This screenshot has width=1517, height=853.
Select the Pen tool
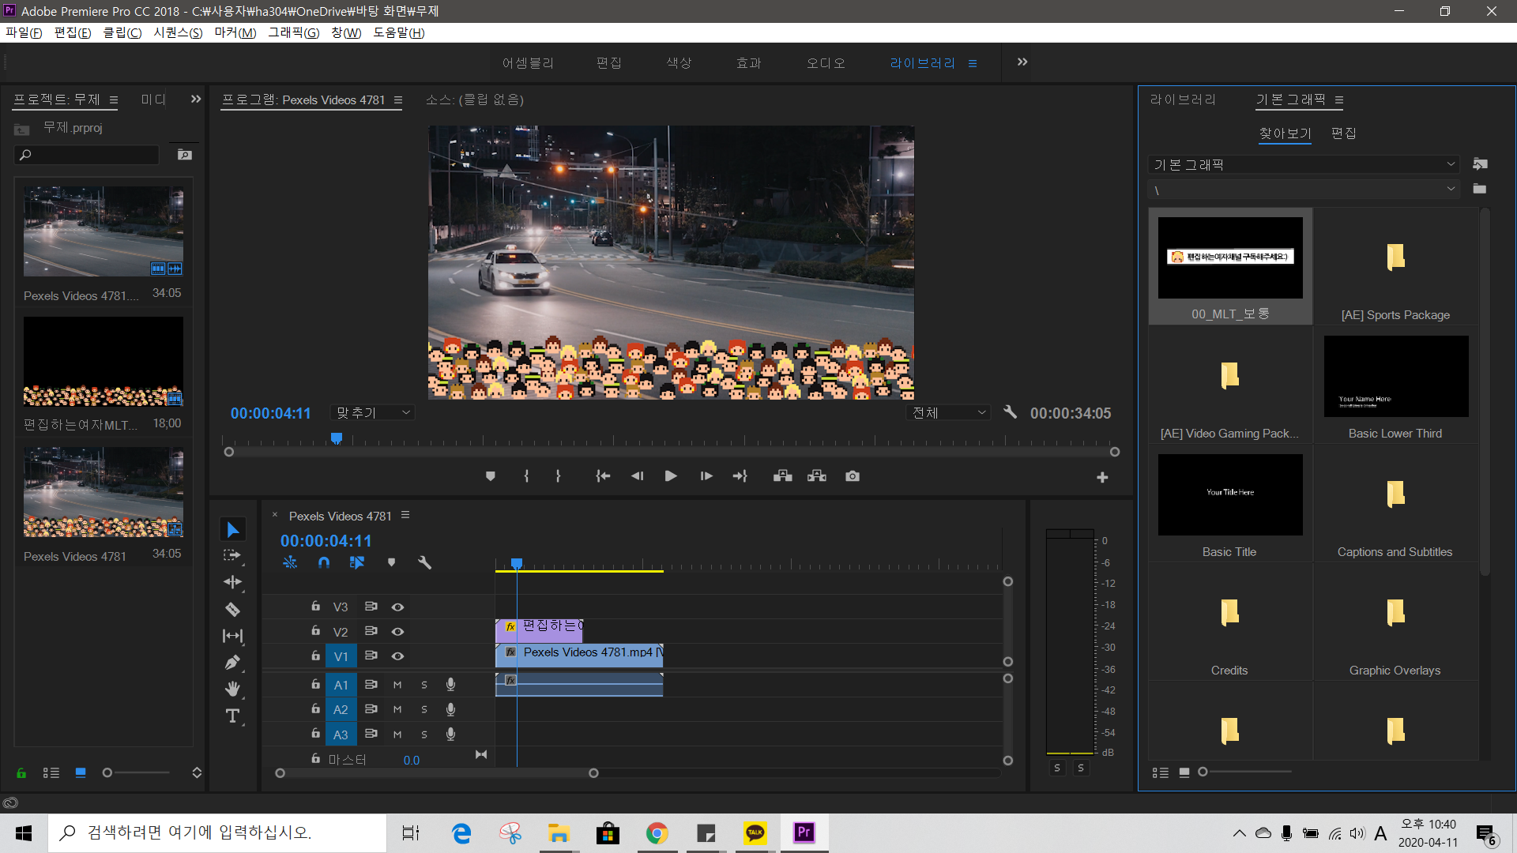(x=232, y=663)
